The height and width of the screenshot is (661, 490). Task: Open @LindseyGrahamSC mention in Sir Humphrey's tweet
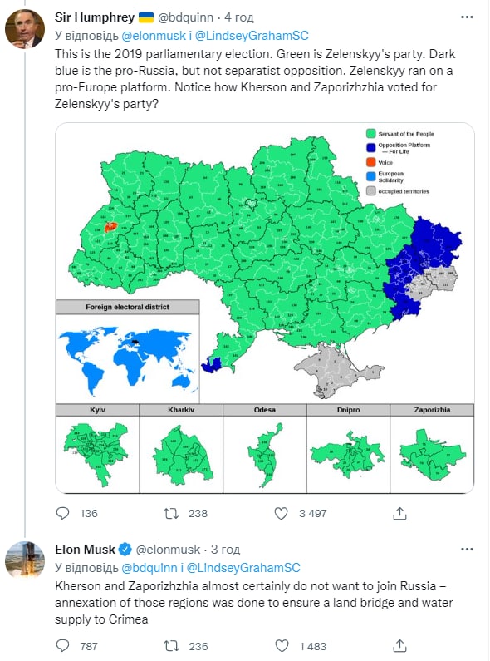point(252,36)
